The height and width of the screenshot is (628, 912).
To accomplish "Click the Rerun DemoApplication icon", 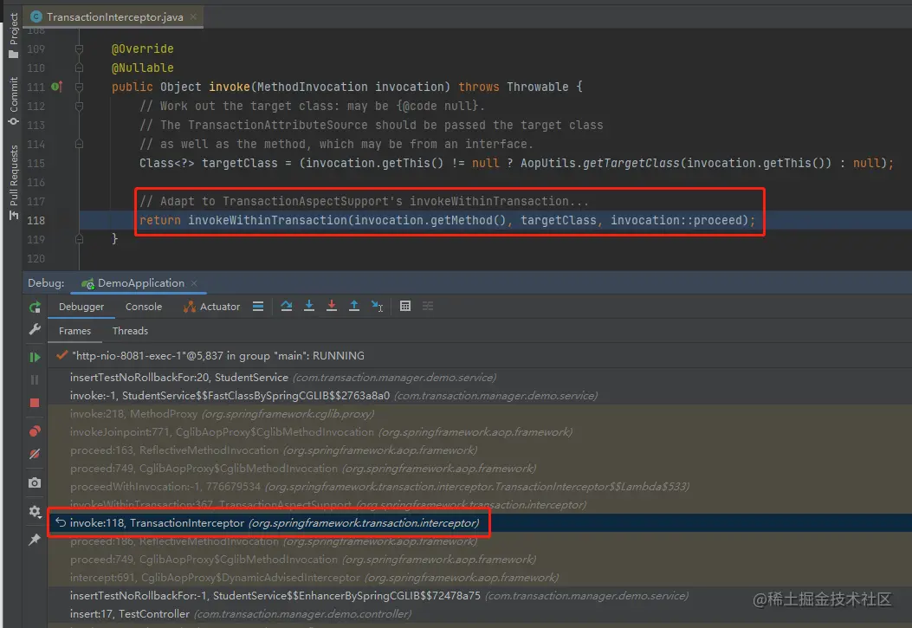I will pyautogui.click(x=35, y=307).
